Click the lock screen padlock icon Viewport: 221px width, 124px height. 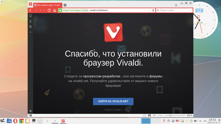pyautogui.click(x=219, y=120)
